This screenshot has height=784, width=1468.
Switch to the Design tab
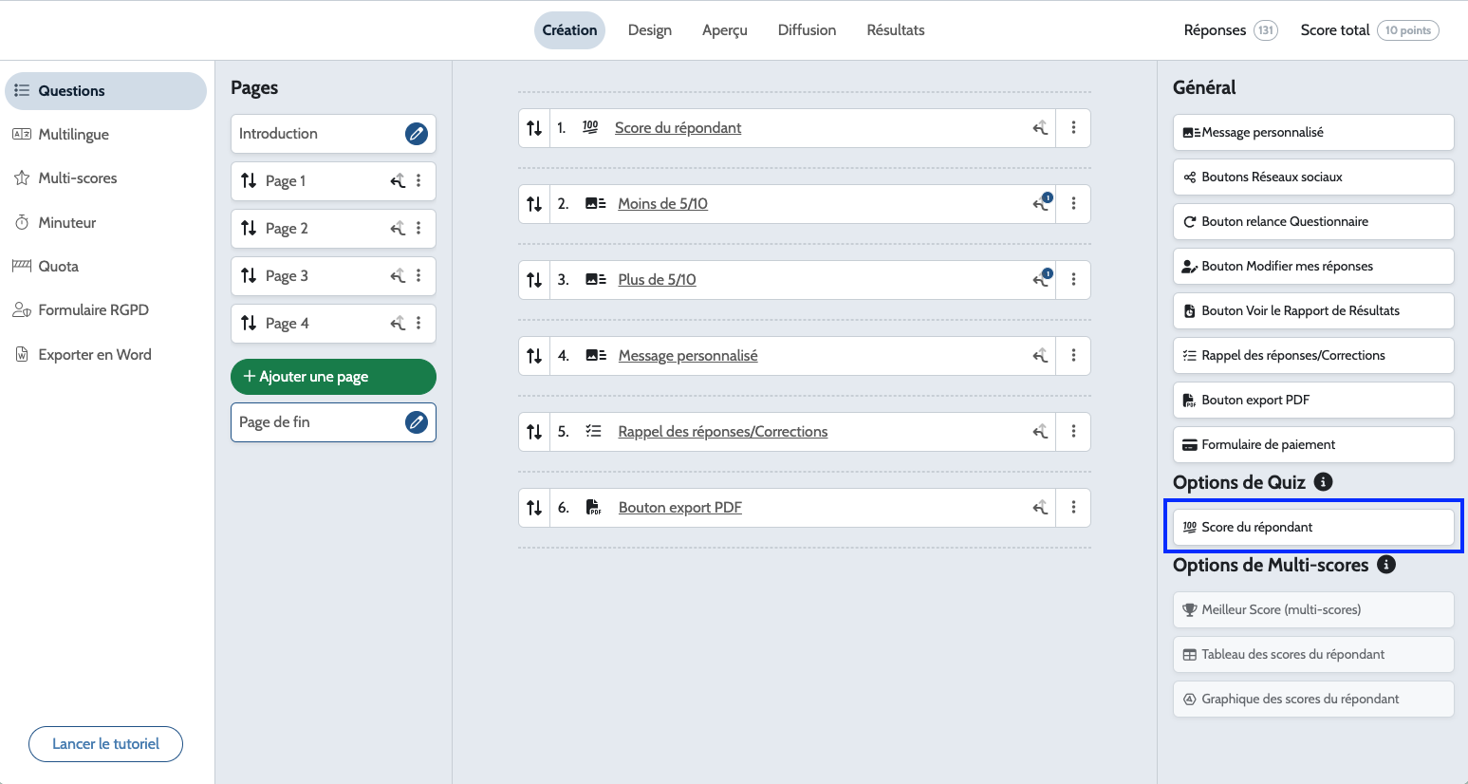point(649,30)
